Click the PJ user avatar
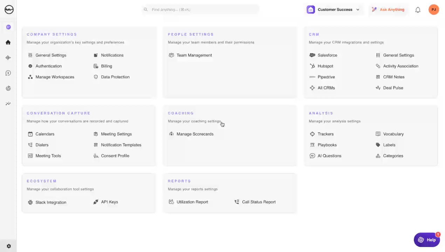Screen dimensions: 445x252 click(433, 9)
